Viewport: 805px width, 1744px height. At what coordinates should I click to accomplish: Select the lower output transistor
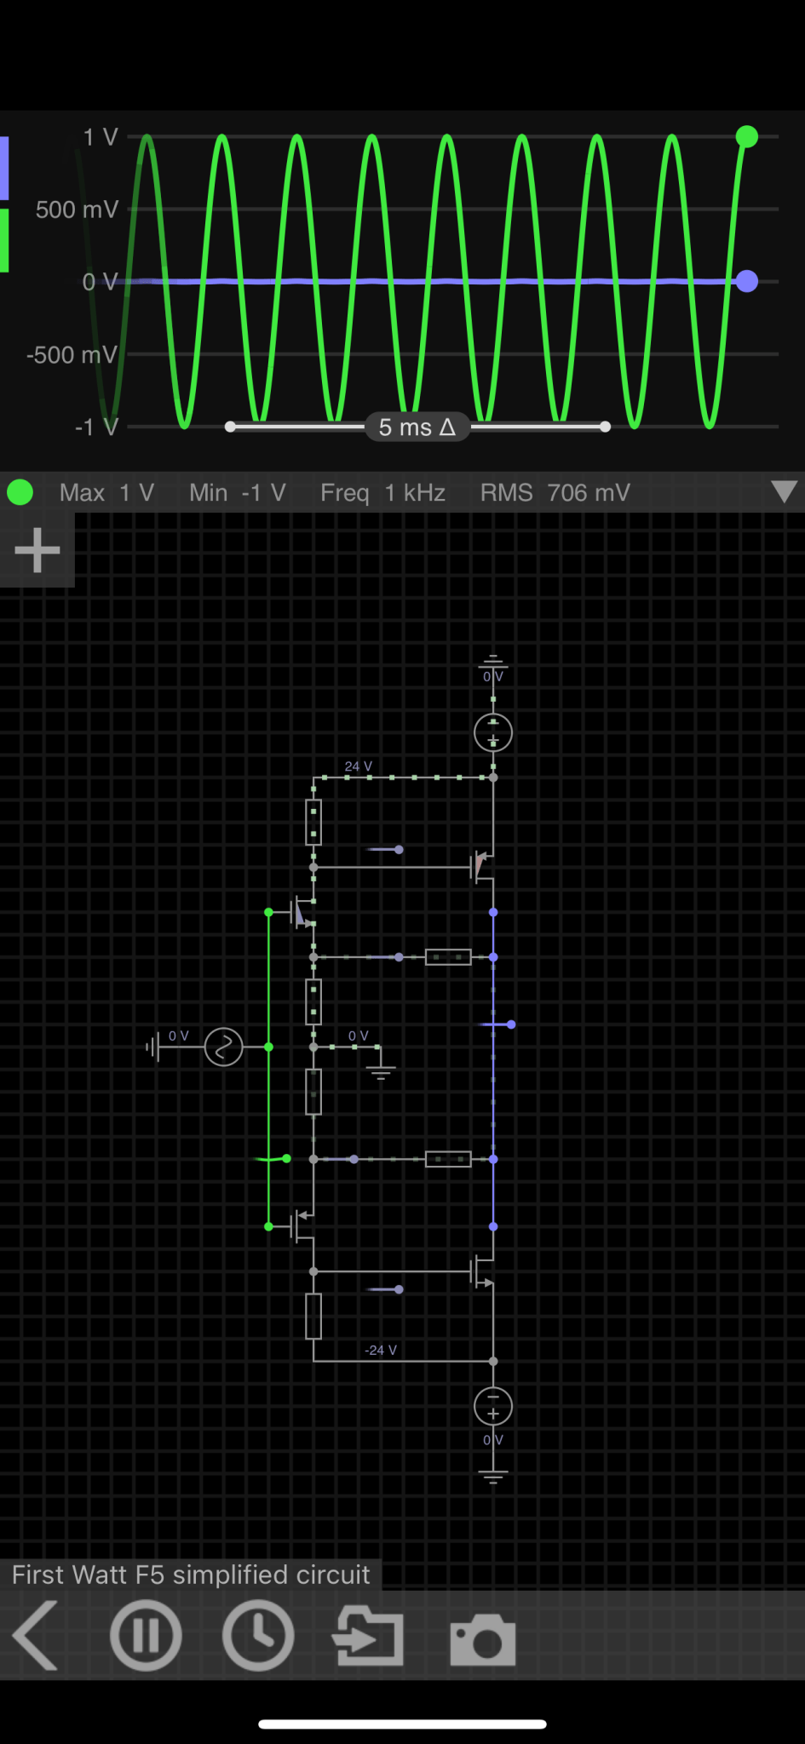click(482, 1271)
